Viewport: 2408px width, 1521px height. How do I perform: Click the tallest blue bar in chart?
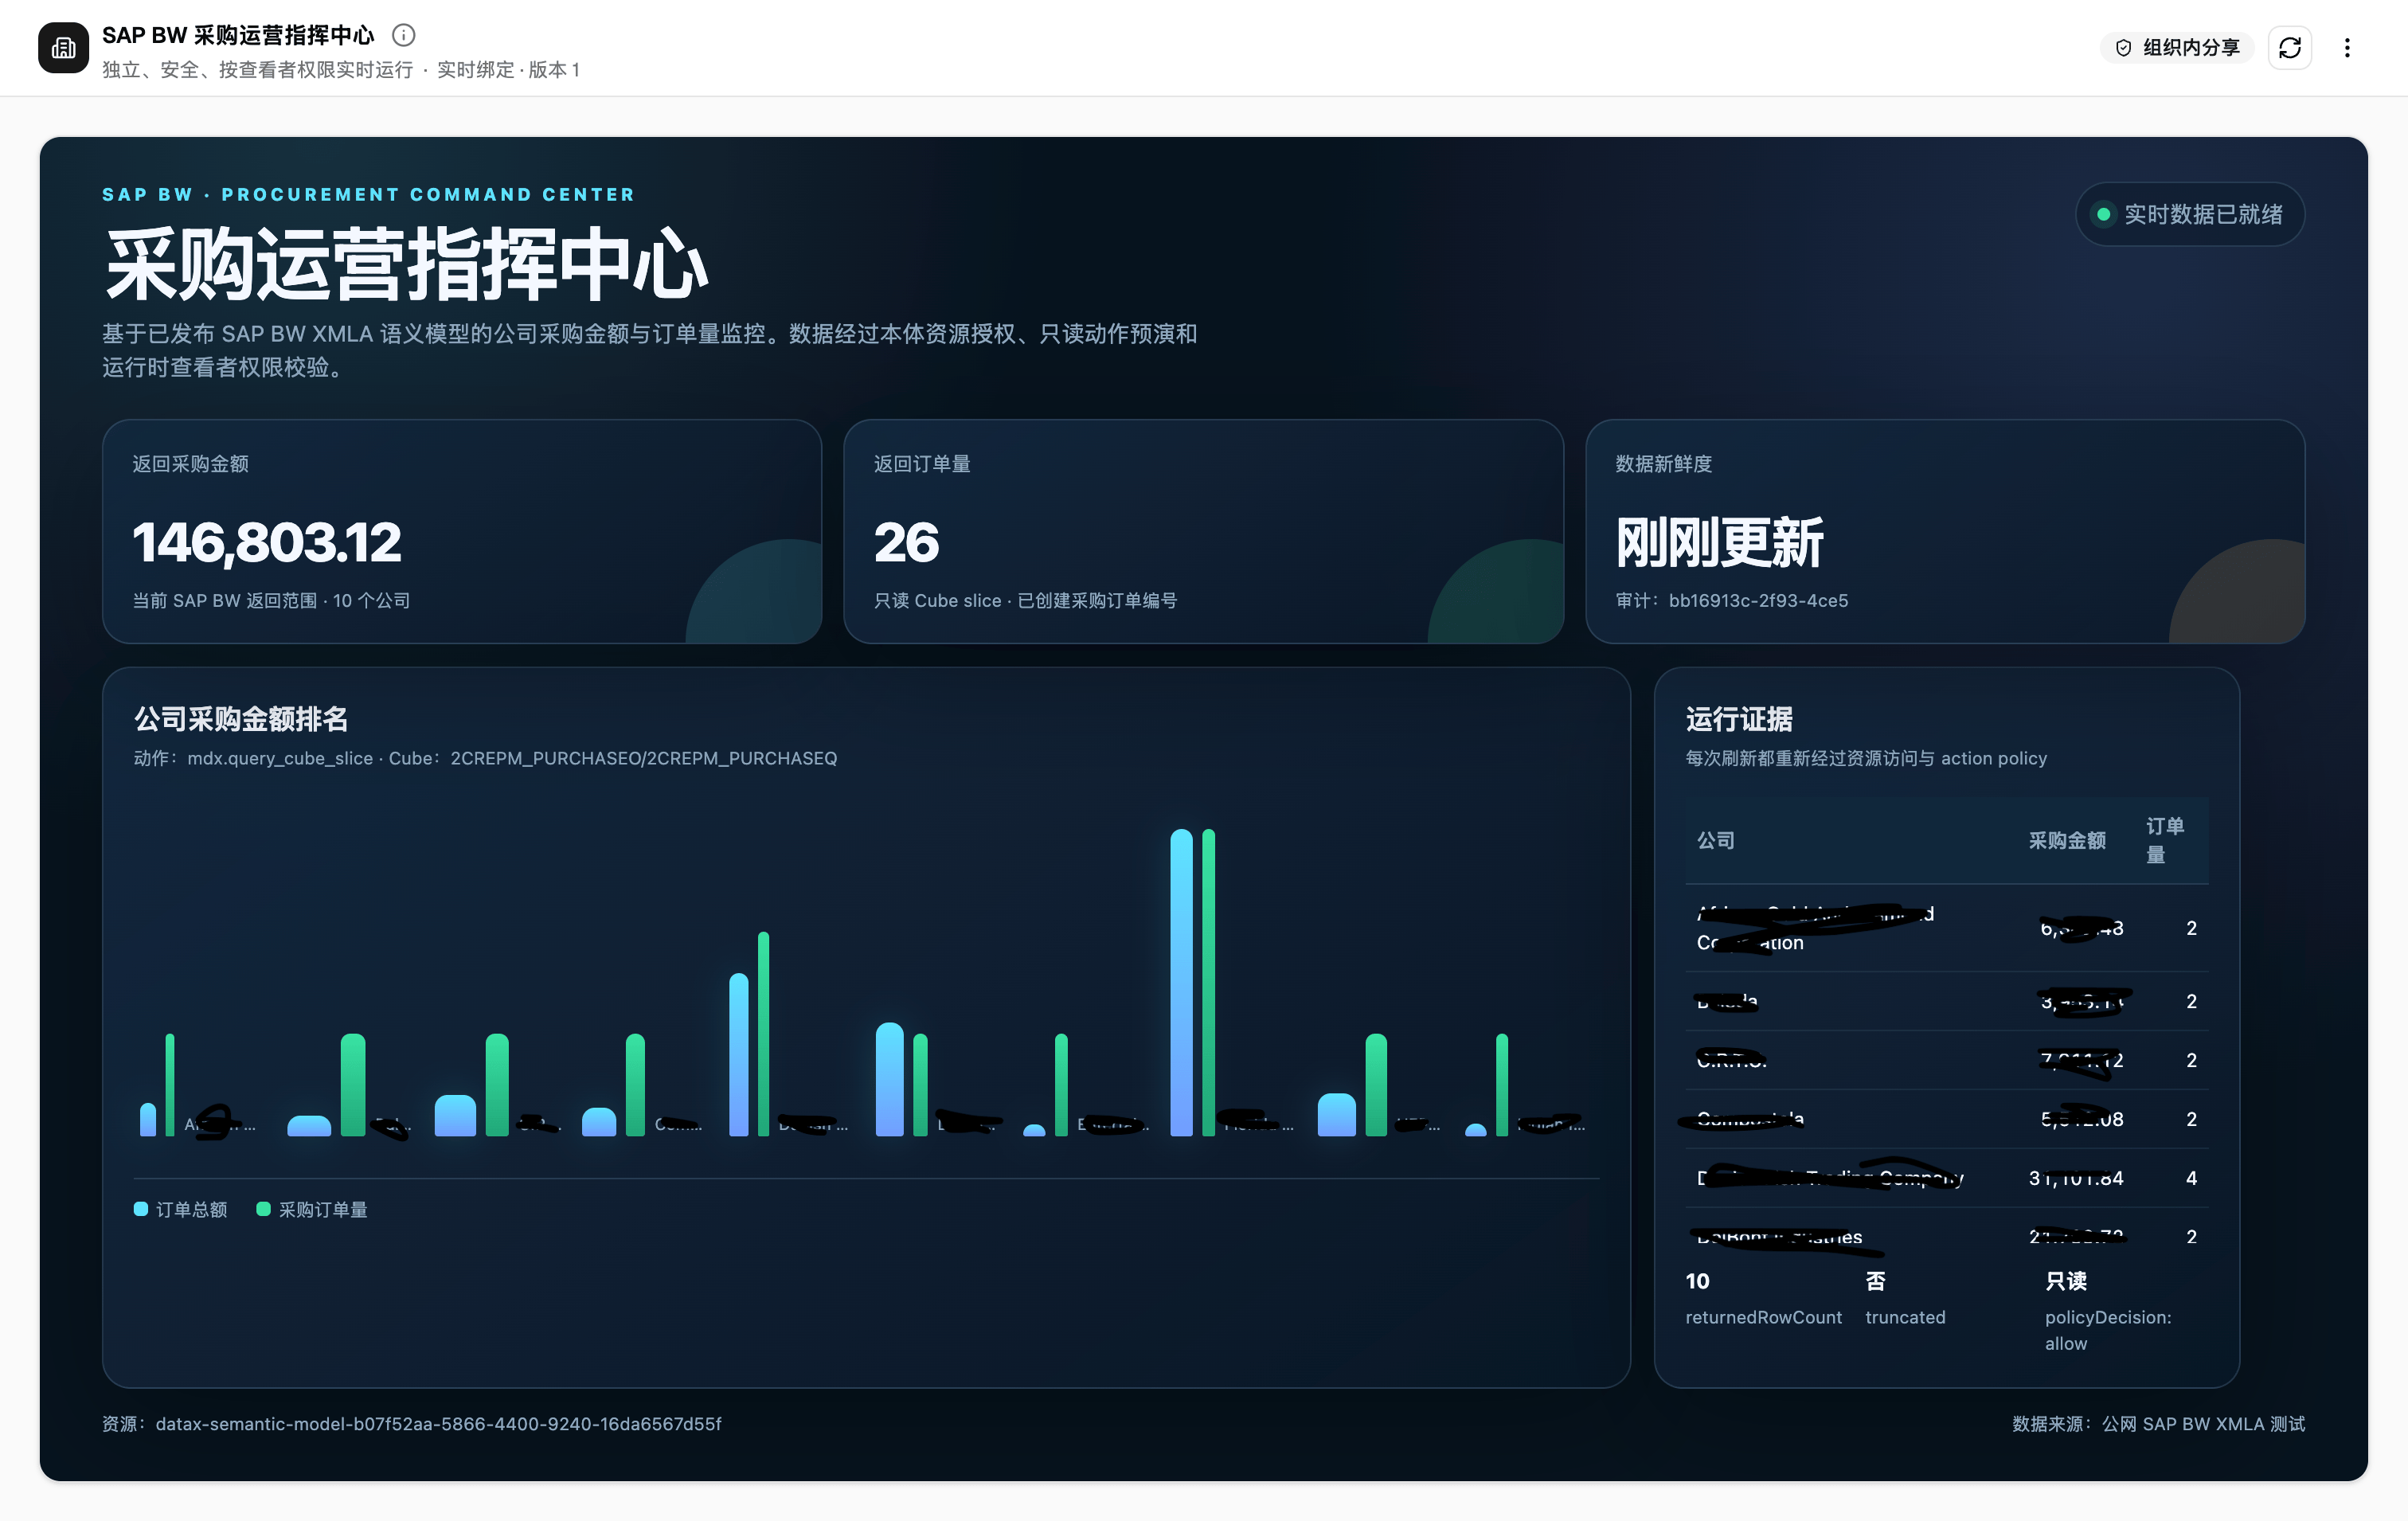coord(1181,982)
